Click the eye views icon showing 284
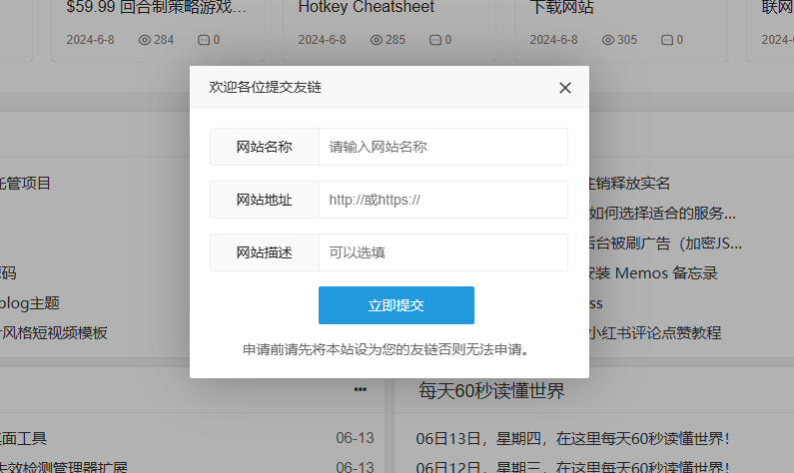 coord(145,40)
